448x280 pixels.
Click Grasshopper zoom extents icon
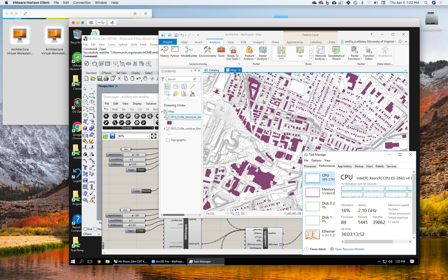click(154, 136)
